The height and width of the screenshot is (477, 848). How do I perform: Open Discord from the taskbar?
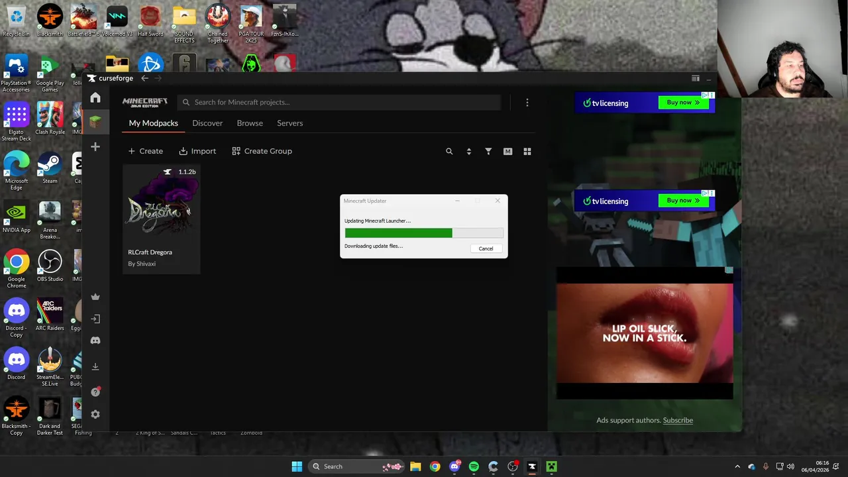tap(454, 466)
